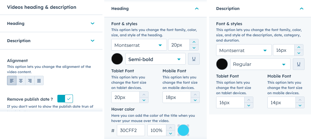Expand the Heading section chevron in left panel
Image resolution: width=311 pixels, height=139 pixels.
93,23
